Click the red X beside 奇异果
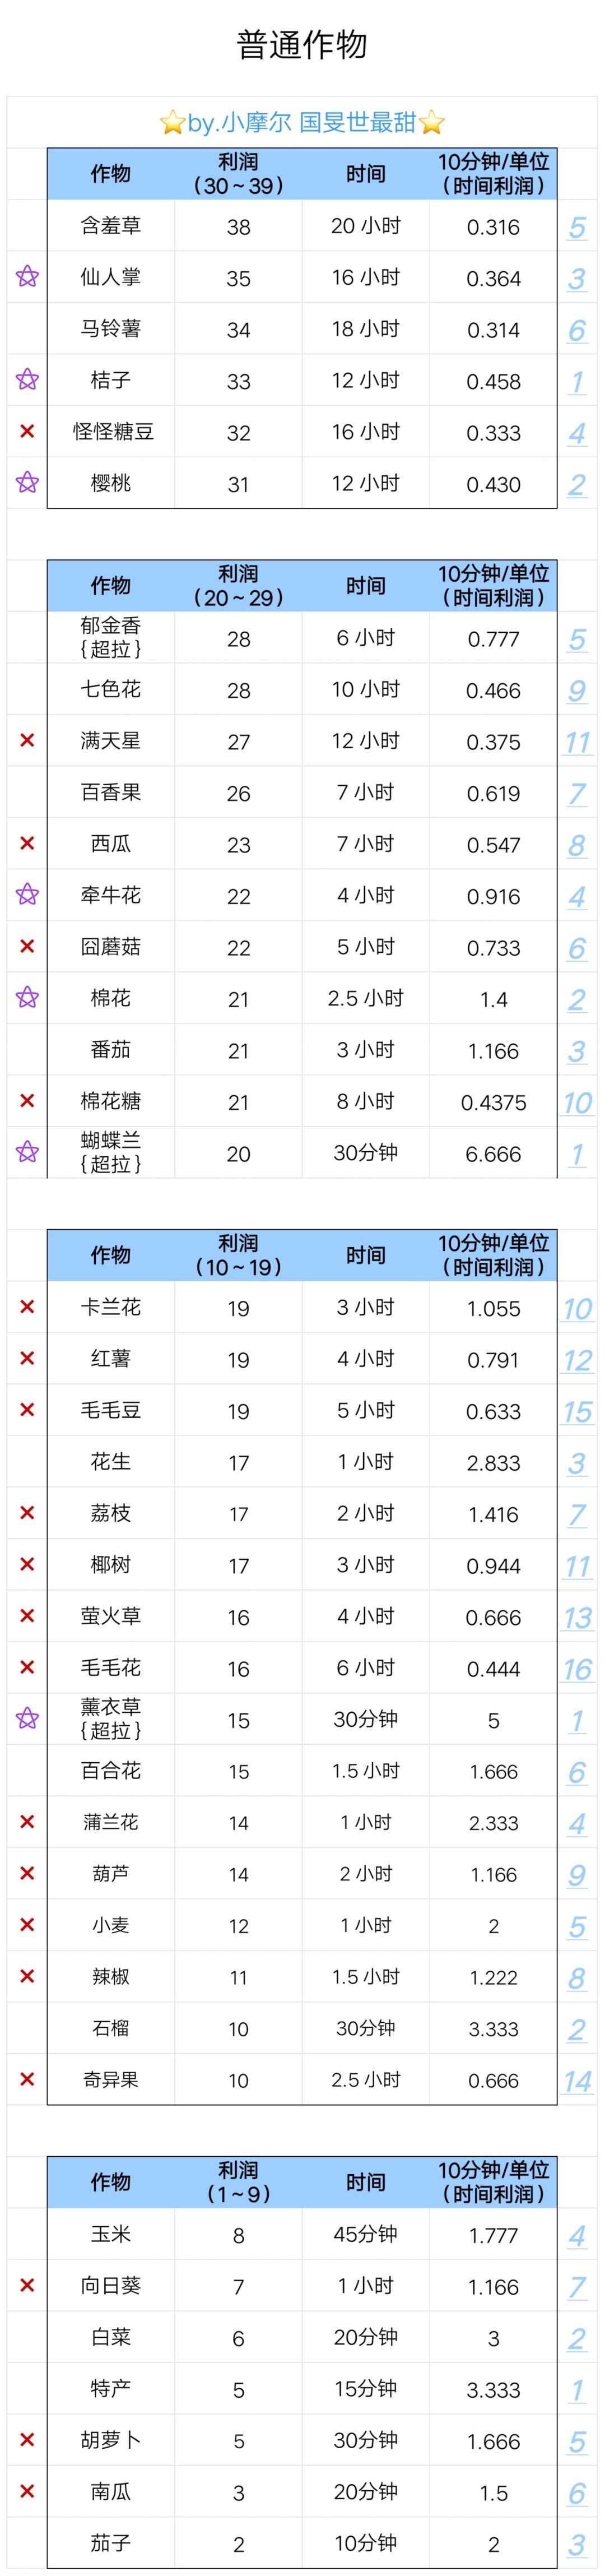Viewport: 605px width, 2576px height. click(x=27, y=2079)
